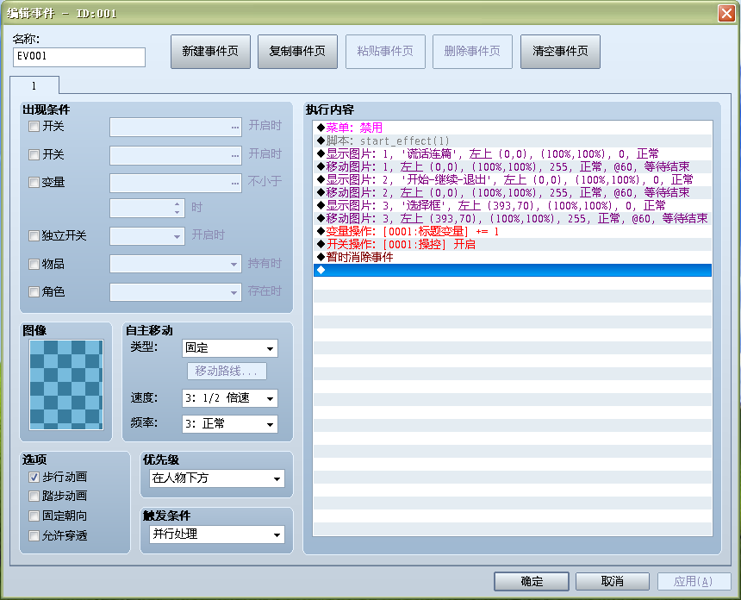The width and height of the screenshot is (741, 600).
Task: Select the 移动图片: 3 command line
Action: point(513,218)
